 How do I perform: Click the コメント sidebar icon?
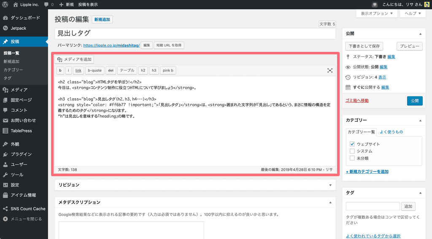(x=5, y=110)
